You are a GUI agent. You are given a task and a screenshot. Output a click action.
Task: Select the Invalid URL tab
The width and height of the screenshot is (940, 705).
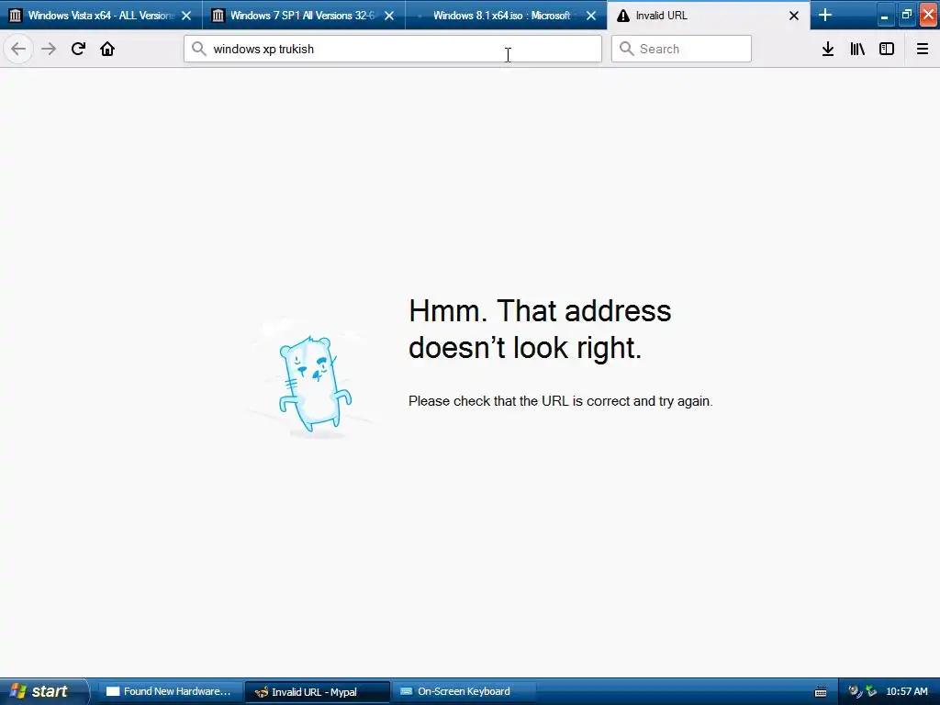point(709,16)
